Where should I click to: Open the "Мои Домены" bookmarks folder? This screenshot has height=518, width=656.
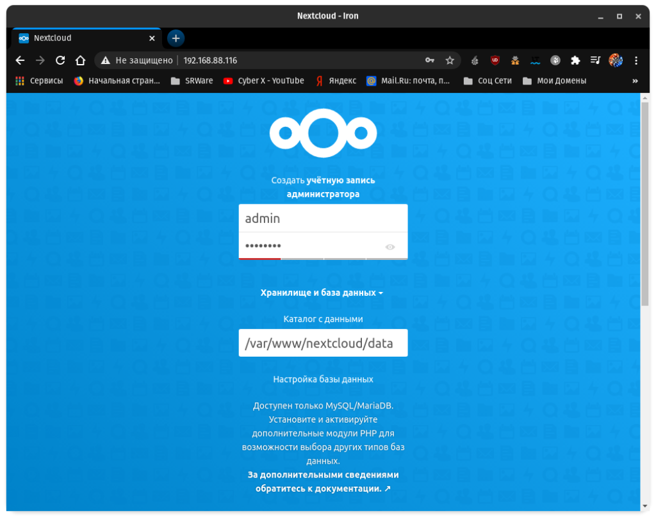pos(555,81)
